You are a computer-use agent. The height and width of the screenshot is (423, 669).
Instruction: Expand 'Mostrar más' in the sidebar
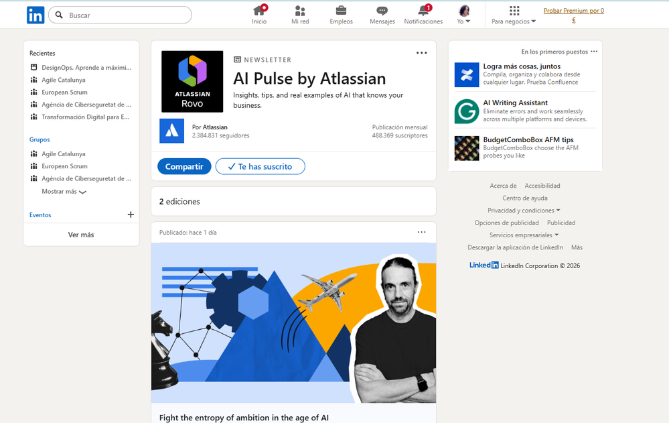point(65,191)
